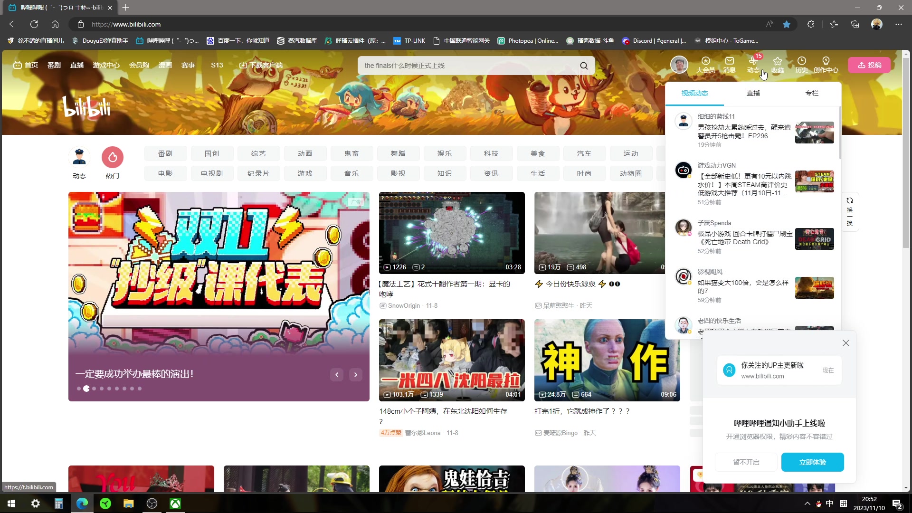Open the 动态 feed icon in the header
The image size is (912, 513).
[753, 65]
